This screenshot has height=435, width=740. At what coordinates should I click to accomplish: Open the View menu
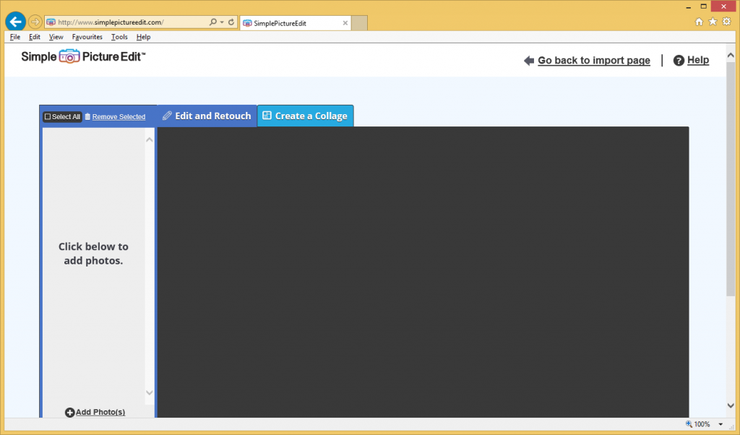point(56,37)
